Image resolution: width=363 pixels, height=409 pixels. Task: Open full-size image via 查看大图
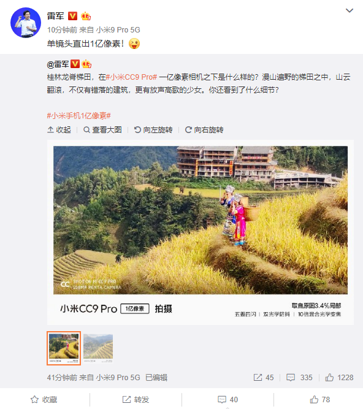102,129
